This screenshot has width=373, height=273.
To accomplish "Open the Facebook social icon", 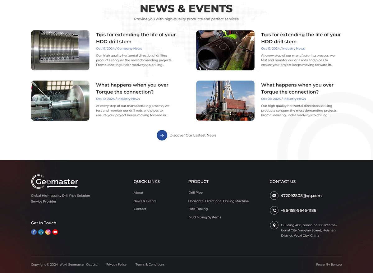I will pos(34,232).
